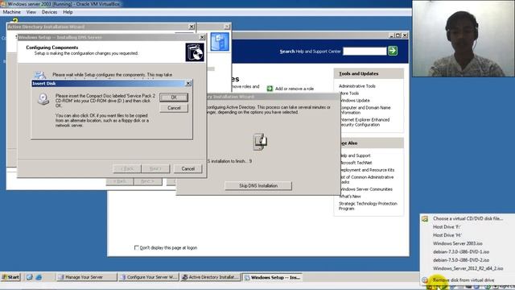Cancel the Windows Setup DNS installation
The width and height of the screenshot is (515, 290).
pos(187,168)
